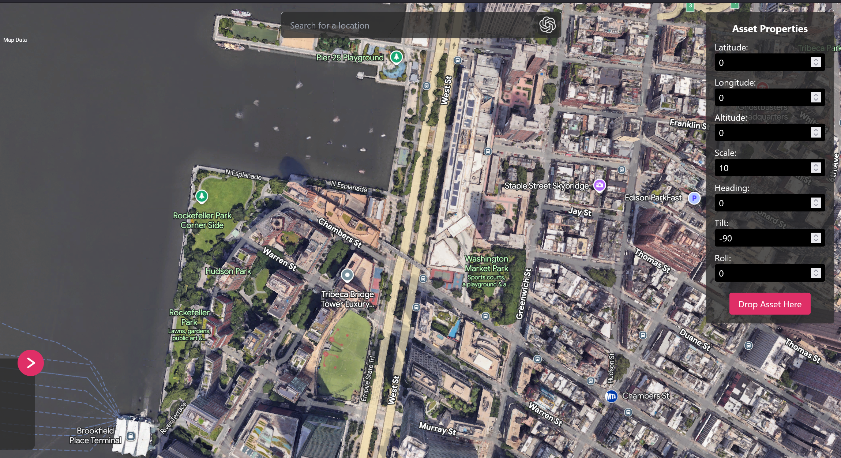Click the Tribeca Bridge Tower location pin
Viewport: 841px width, 458px height.
pos(347,275)
